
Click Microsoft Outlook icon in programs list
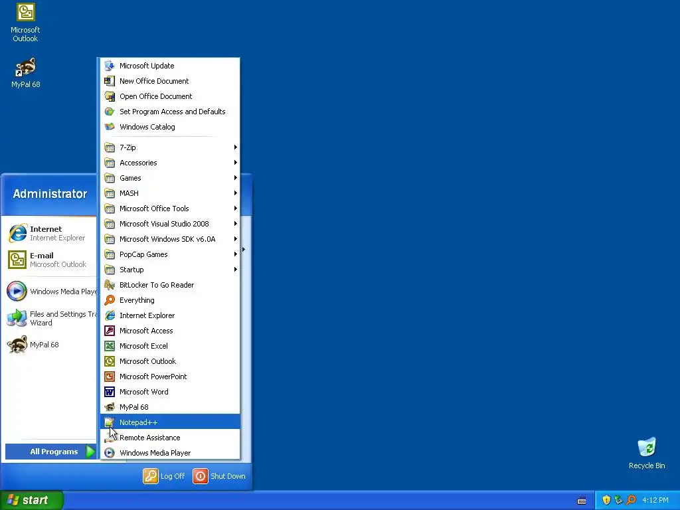pyautogui.click(x=110, y=361)
